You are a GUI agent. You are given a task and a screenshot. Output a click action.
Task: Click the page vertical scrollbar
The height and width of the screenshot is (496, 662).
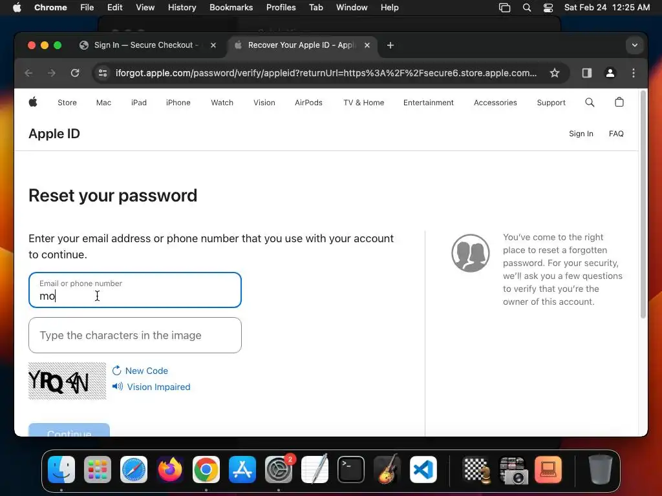pyautogui.click(x=643, y=205)
